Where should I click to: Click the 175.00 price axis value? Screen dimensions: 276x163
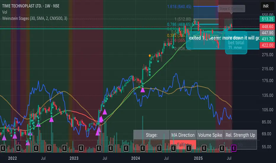click(x=267, y=81)
